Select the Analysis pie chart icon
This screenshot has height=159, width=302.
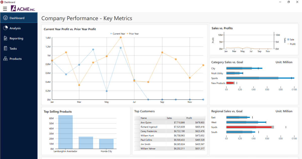coord(6,28)
